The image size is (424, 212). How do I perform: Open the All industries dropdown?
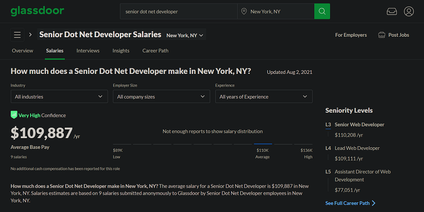(59, 96)
